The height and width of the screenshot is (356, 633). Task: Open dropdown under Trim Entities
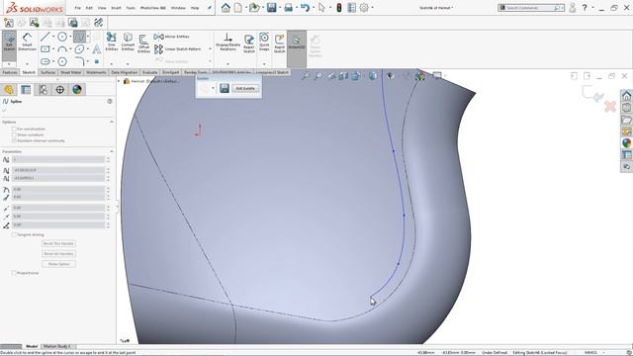(112, 63)
